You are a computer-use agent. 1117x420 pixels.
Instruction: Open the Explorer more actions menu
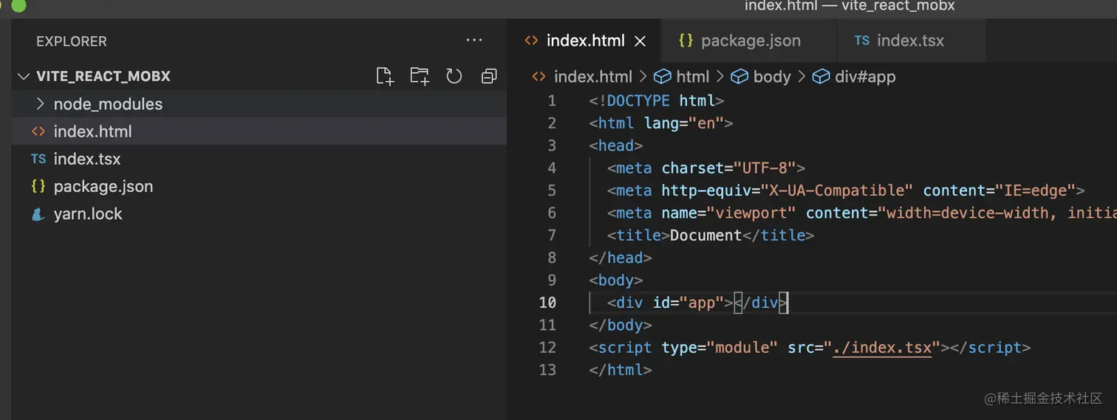coord(474,41)
